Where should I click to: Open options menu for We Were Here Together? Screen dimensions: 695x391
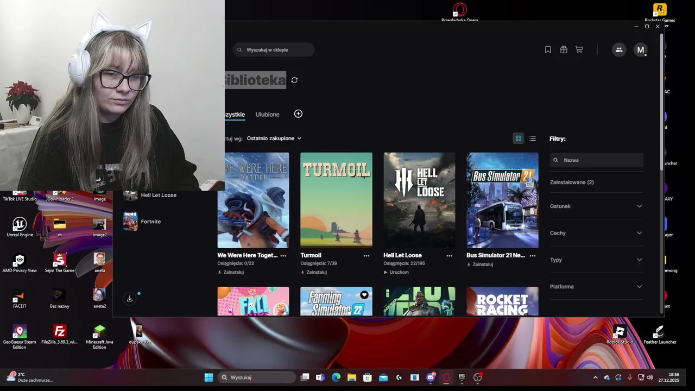[283, 255]
